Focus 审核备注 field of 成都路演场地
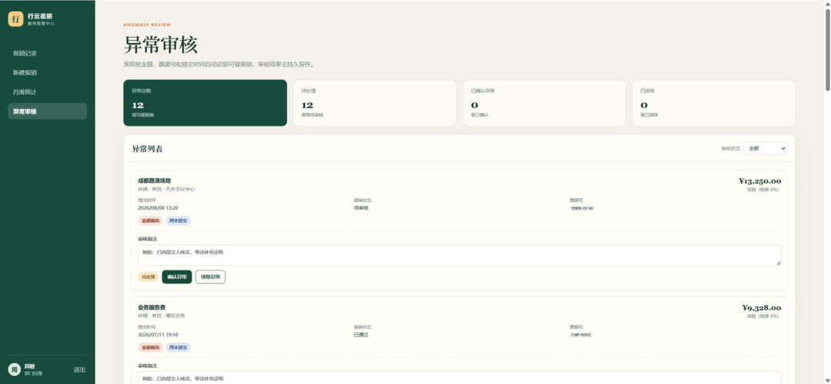 (x=459, y=255)
